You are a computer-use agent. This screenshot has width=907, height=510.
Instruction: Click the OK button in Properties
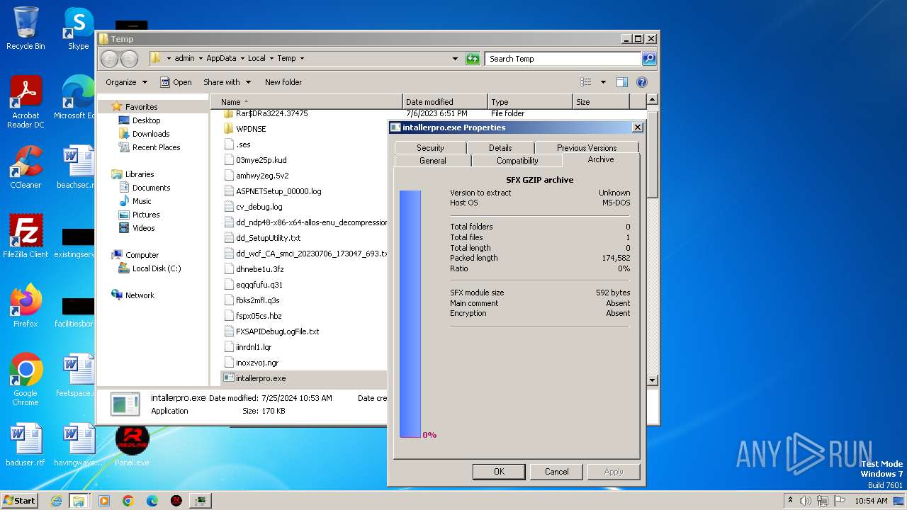coord(499,472)
